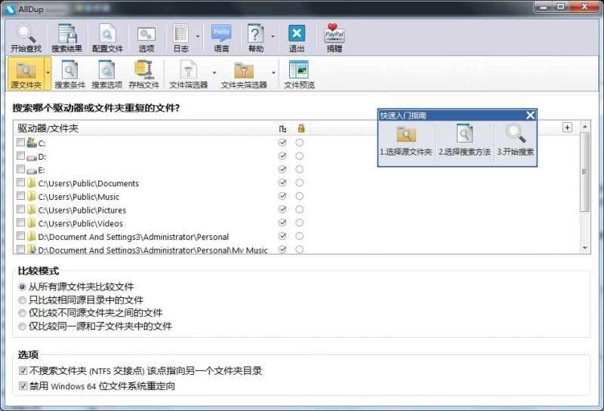Open the 文件预览 file preview icon
Image resolution: width=604 pixels, height=411 pixels.
299,75
